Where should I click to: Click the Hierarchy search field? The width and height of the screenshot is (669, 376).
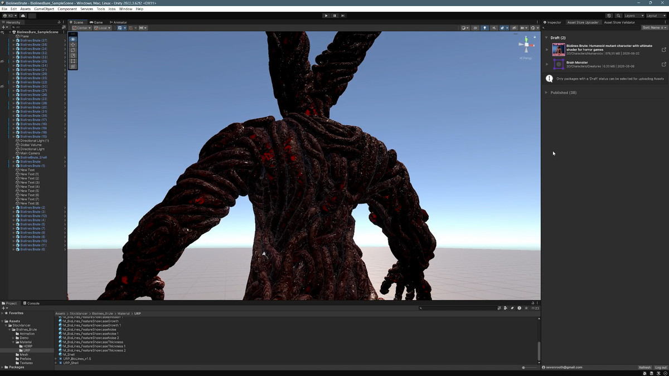[36, 27]
